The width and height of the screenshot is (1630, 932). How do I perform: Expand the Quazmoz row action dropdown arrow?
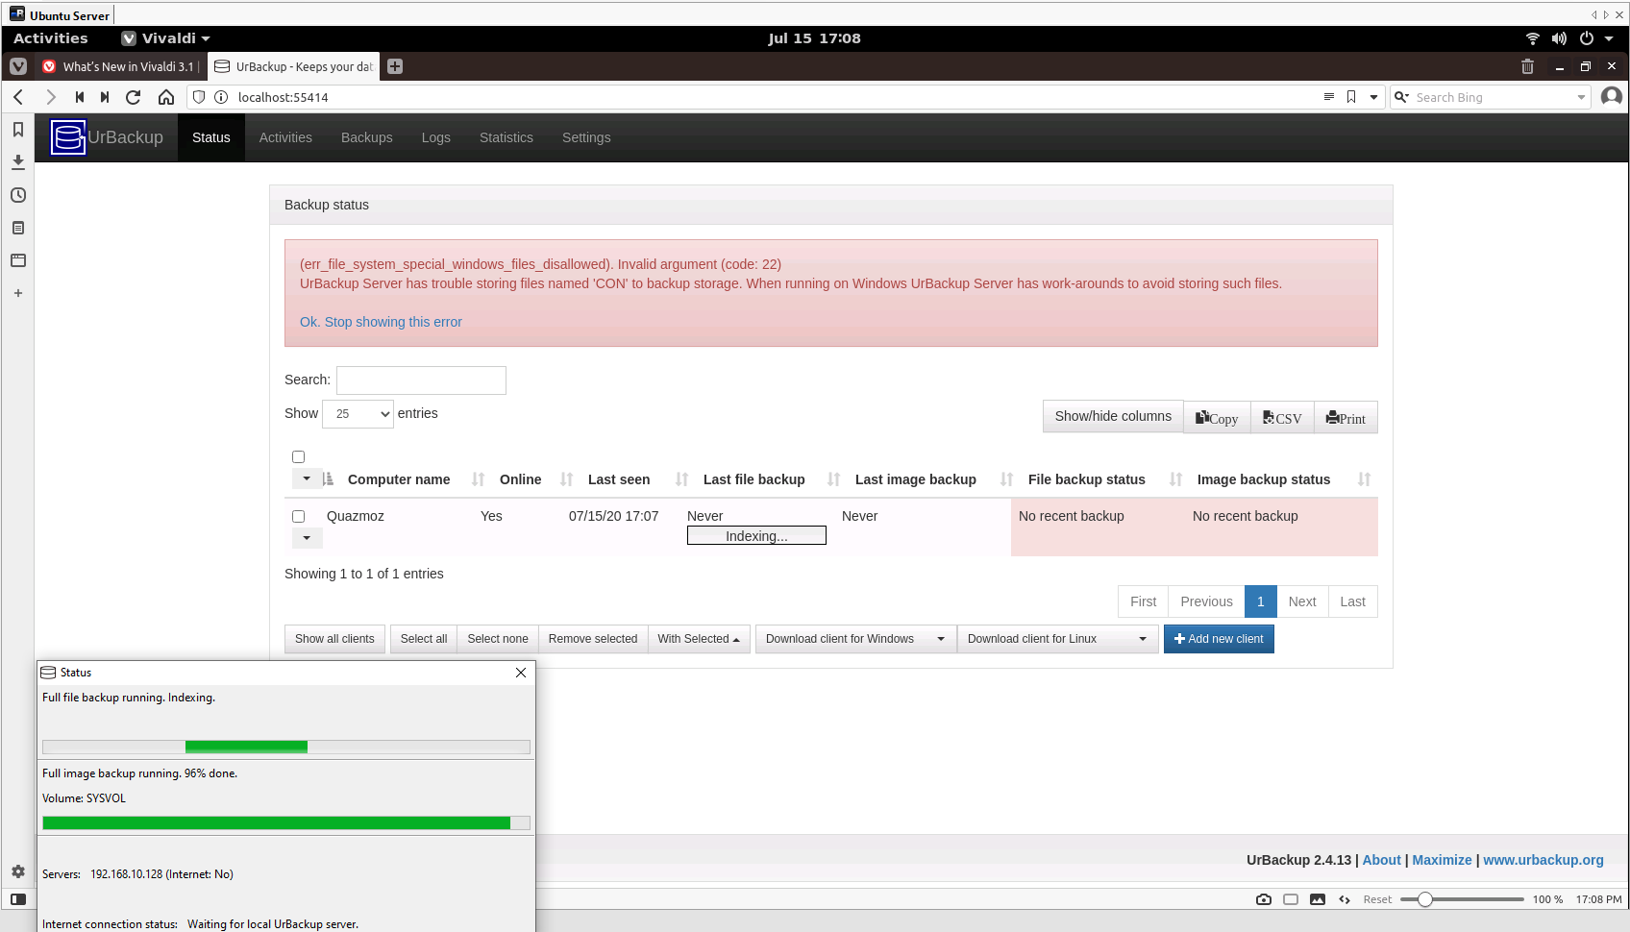click(x=307, y=538)
